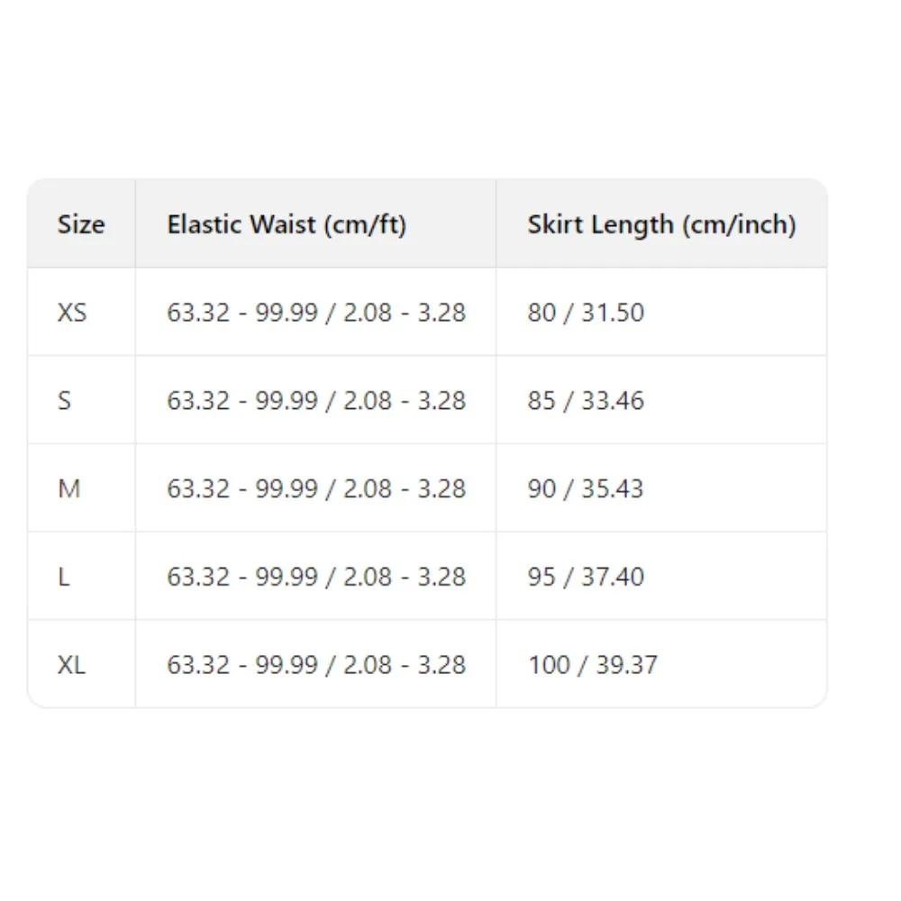Click the 80 cm skirt length value
This screenshot has width=901, height=901.
(542, 313)
